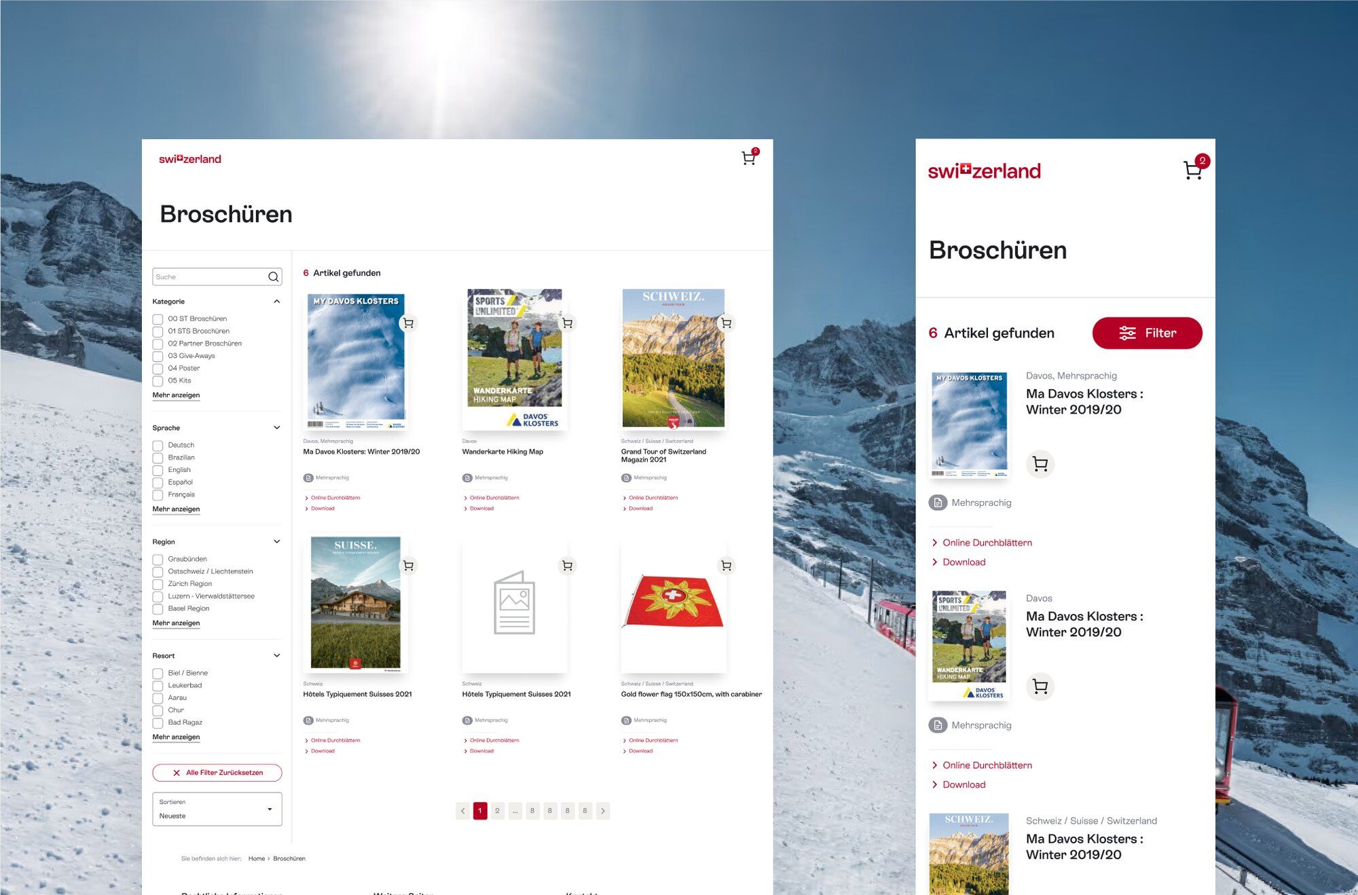Go to next page with pagination arrow
This screenshot has width=1358, height=895.
pyautogui.click(x=602, y=811)
